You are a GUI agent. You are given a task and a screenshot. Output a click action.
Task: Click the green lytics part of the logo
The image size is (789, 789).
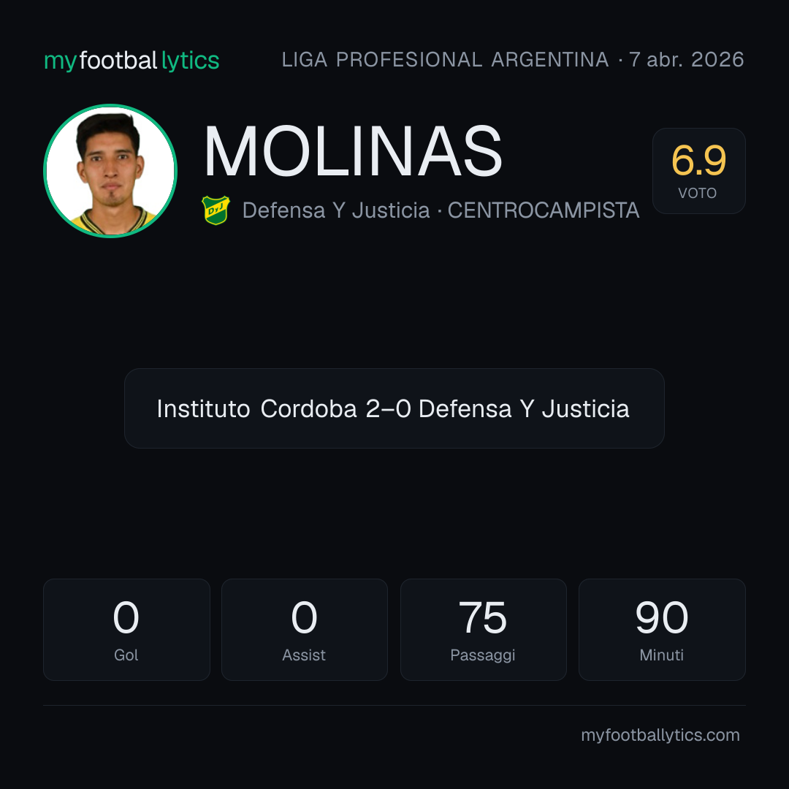coord(190,61)
